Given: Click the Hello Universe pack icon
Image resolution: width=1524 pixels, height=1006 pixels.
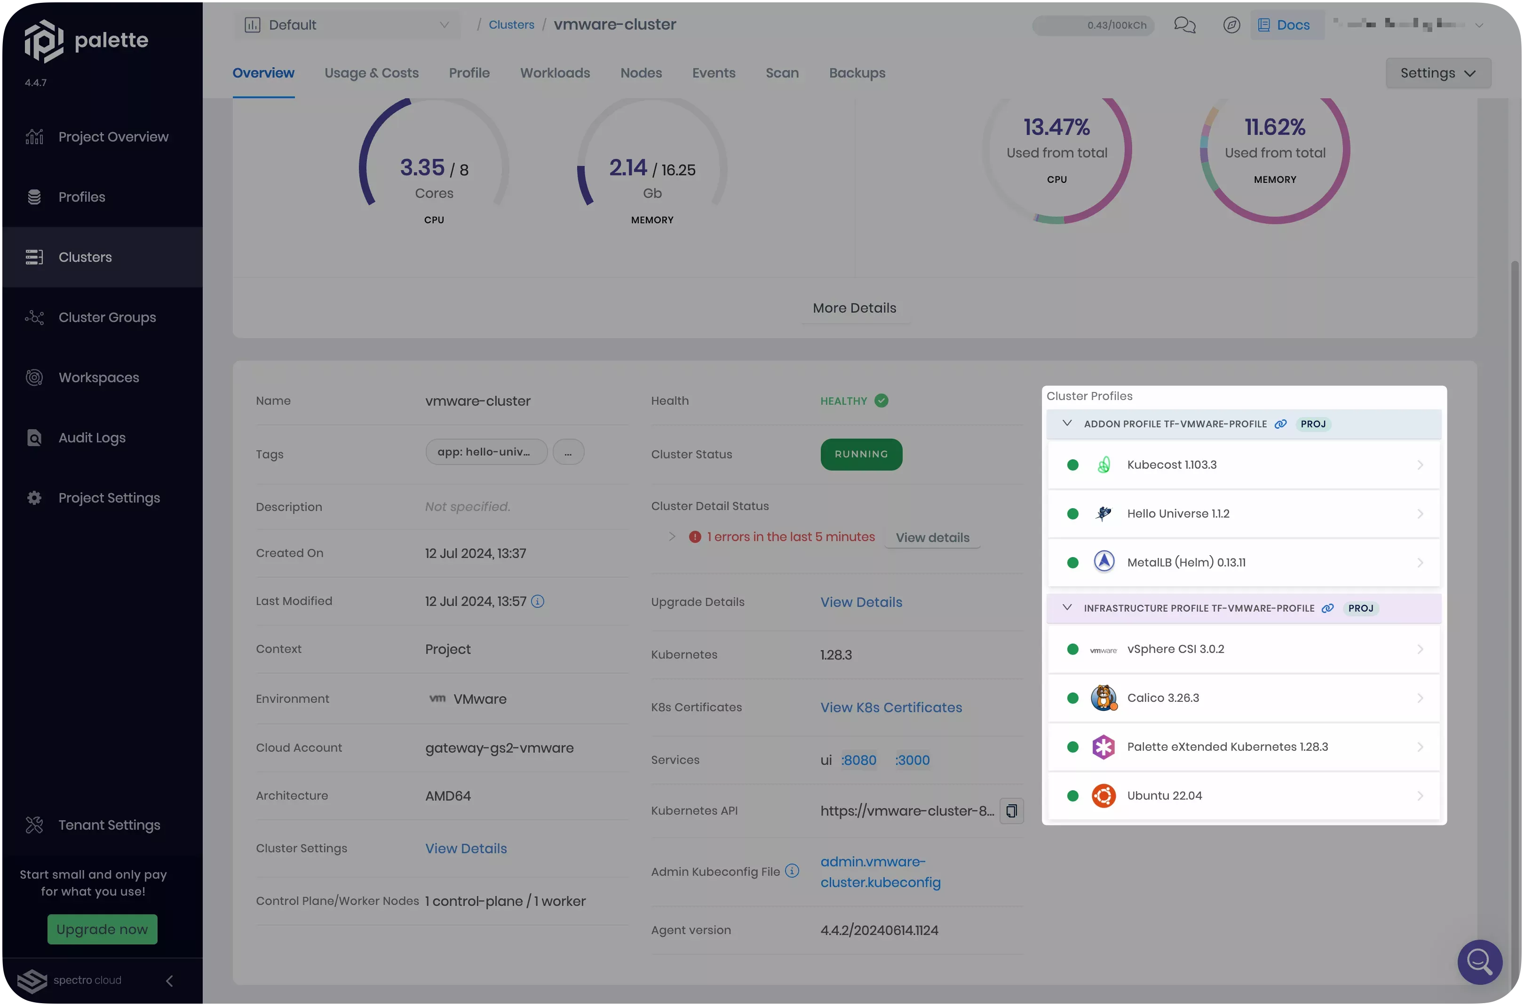Looking at the screenshot, I should click(1103, 514).
